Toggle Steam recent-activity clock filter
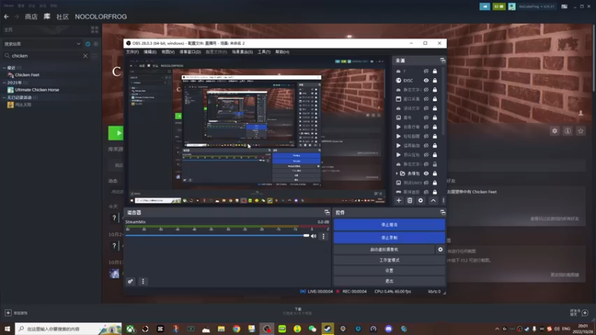Image resolution: width=596 pixels, height=335 pixels. [x=88, y=44]
